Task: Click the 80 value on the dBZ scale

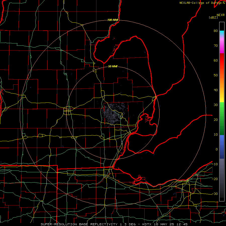Action: tap(216, 31)
